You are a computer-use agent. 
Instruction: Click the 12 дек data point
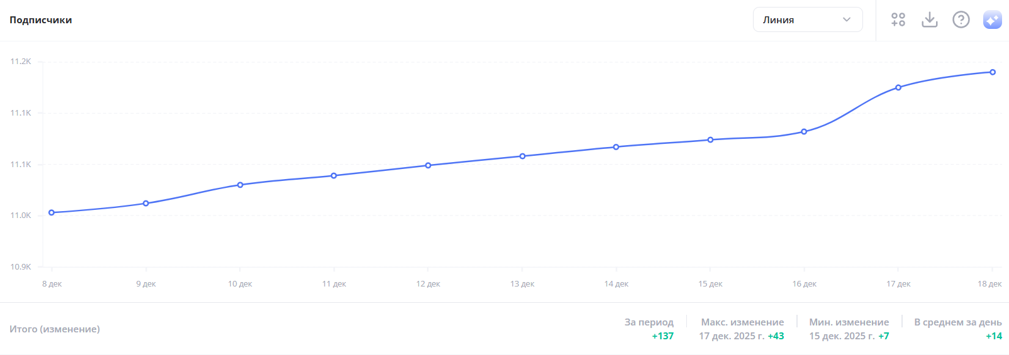pyautogui.click(x=428, y=165)
